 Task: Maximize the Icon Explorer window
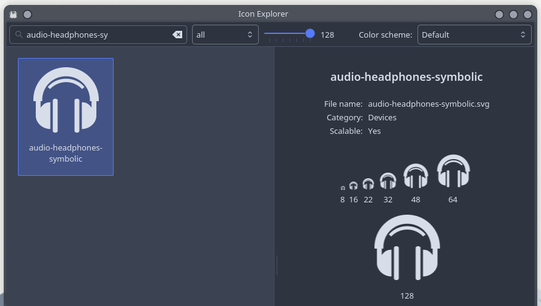[x=513, y=14]
